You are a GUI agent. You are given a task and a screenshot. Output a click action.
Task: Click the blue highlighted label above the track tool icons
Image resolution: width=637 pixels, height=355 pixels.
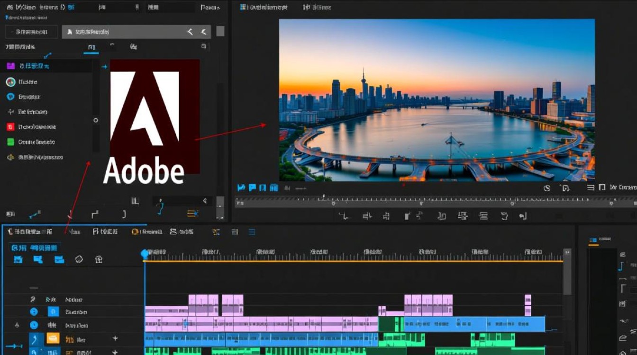(35, 248)
